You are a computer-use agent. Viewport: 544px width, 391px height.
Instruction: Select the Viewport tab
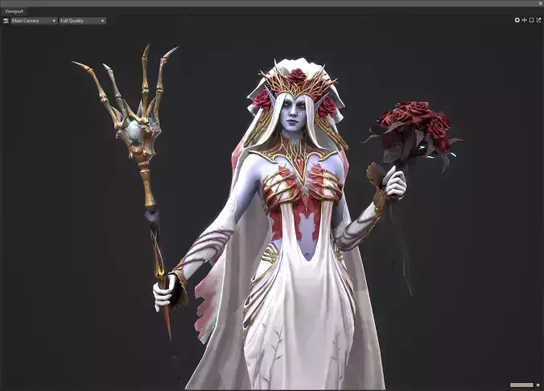(14, 11)
